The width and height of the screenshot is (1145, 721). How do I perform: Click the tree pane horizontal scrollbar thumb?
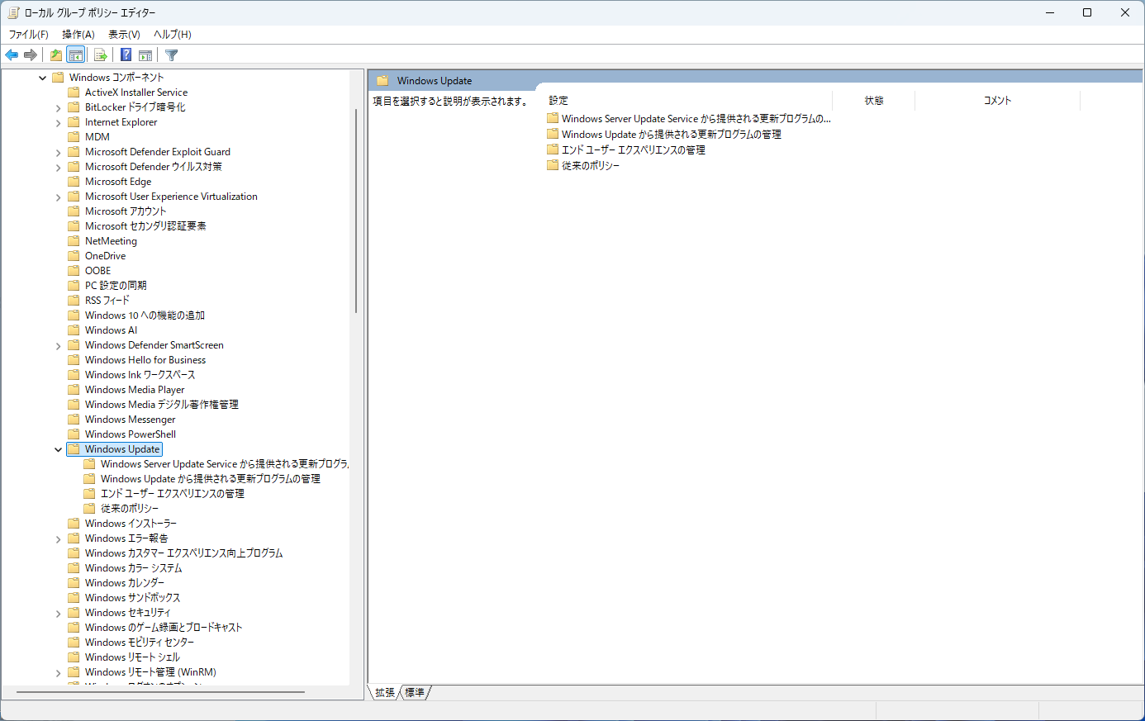160,692
